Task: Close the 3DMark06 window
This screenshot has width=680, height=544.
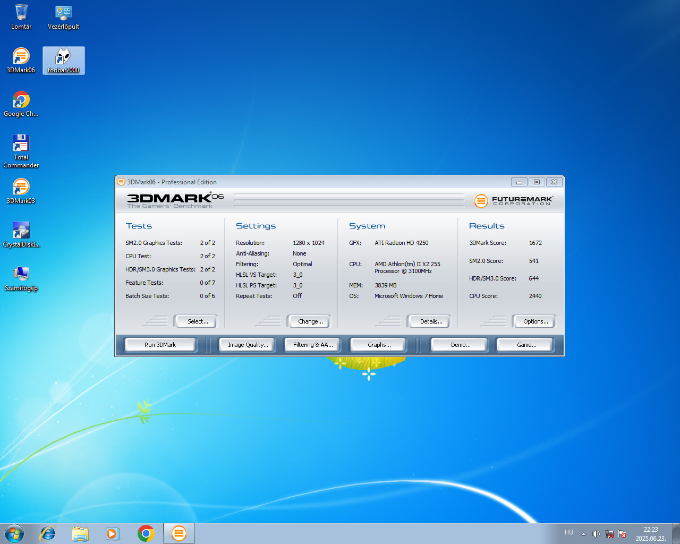Action: pos(554,182)
